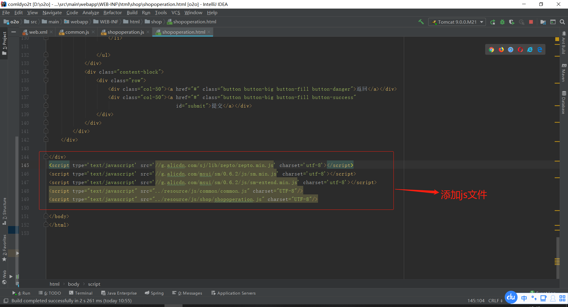This screenshot has height=307, width=568.
Task: Collapse the fold at line 134 div
Action: point(46,72)
